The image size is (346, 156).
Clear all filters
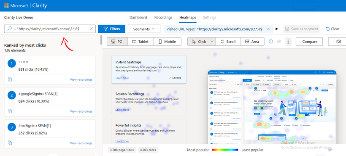coord(332,29)
